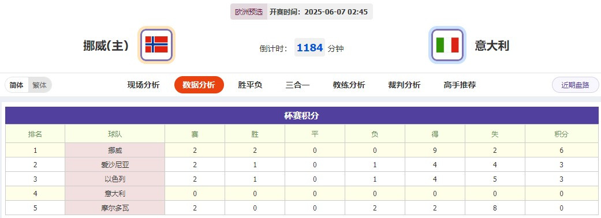Click the Italy flag icon

click(447, 45)
